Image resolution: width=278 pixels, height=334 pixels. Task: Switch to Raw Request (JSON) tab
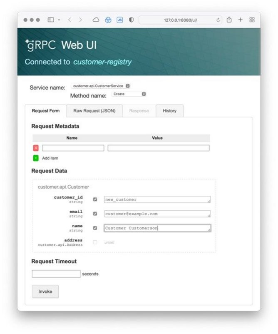(94, 111)
